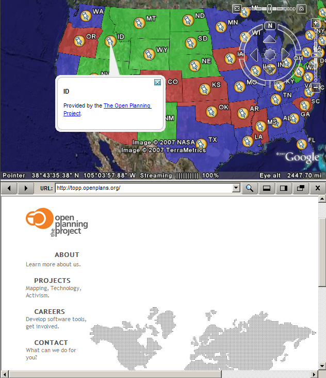This screenshot has width=326, height=378.
Task: Pan the map right with the right arrow
Action: pyautogui.click(x=285, y=54)
